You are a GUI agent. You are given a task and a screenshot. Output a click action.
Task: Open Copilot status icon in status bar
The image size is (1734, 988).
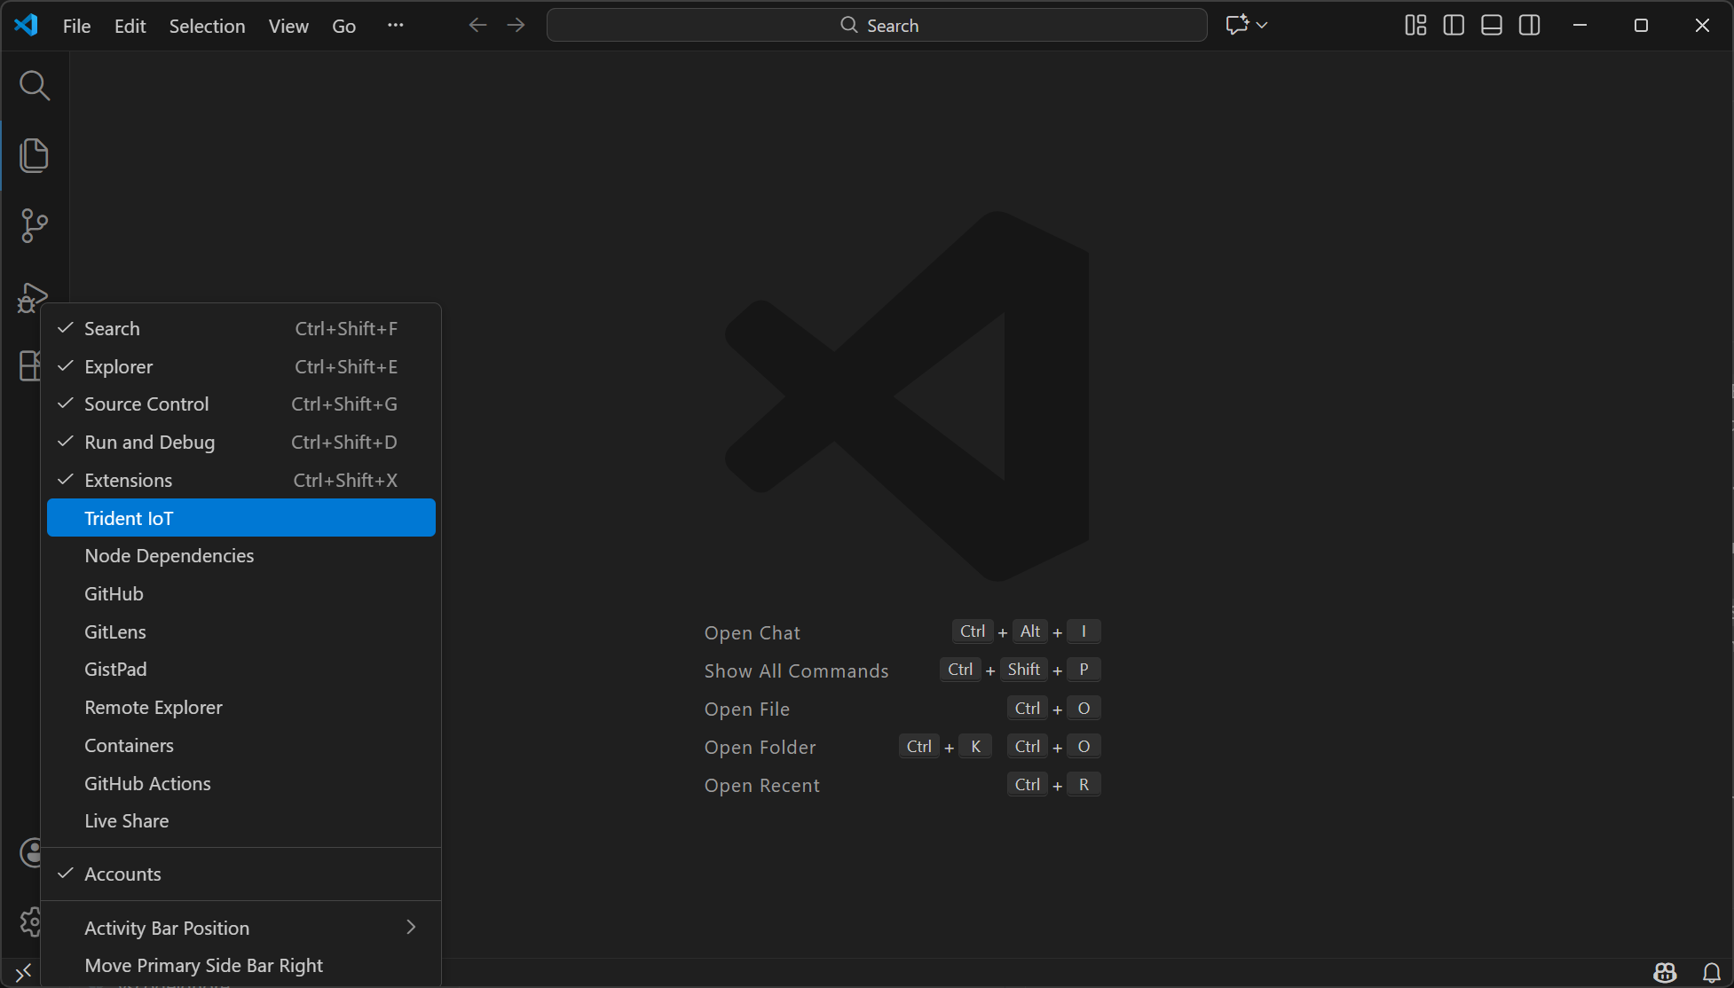[x=1665, y=973]
